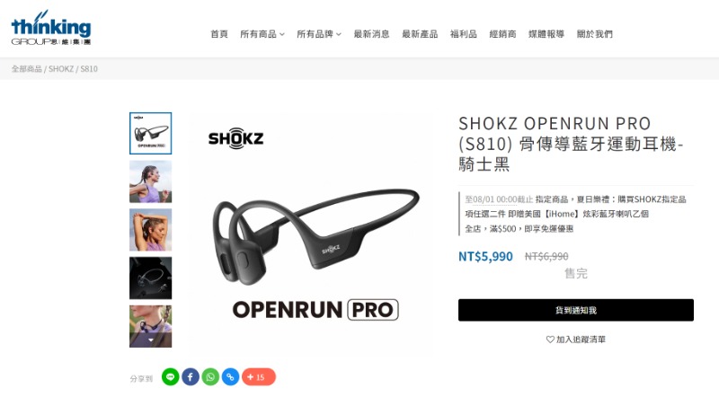Screen dimensions: 719x415
Task: Open SHOKZ breadcrumb link
Action: [x=61, y=68]
